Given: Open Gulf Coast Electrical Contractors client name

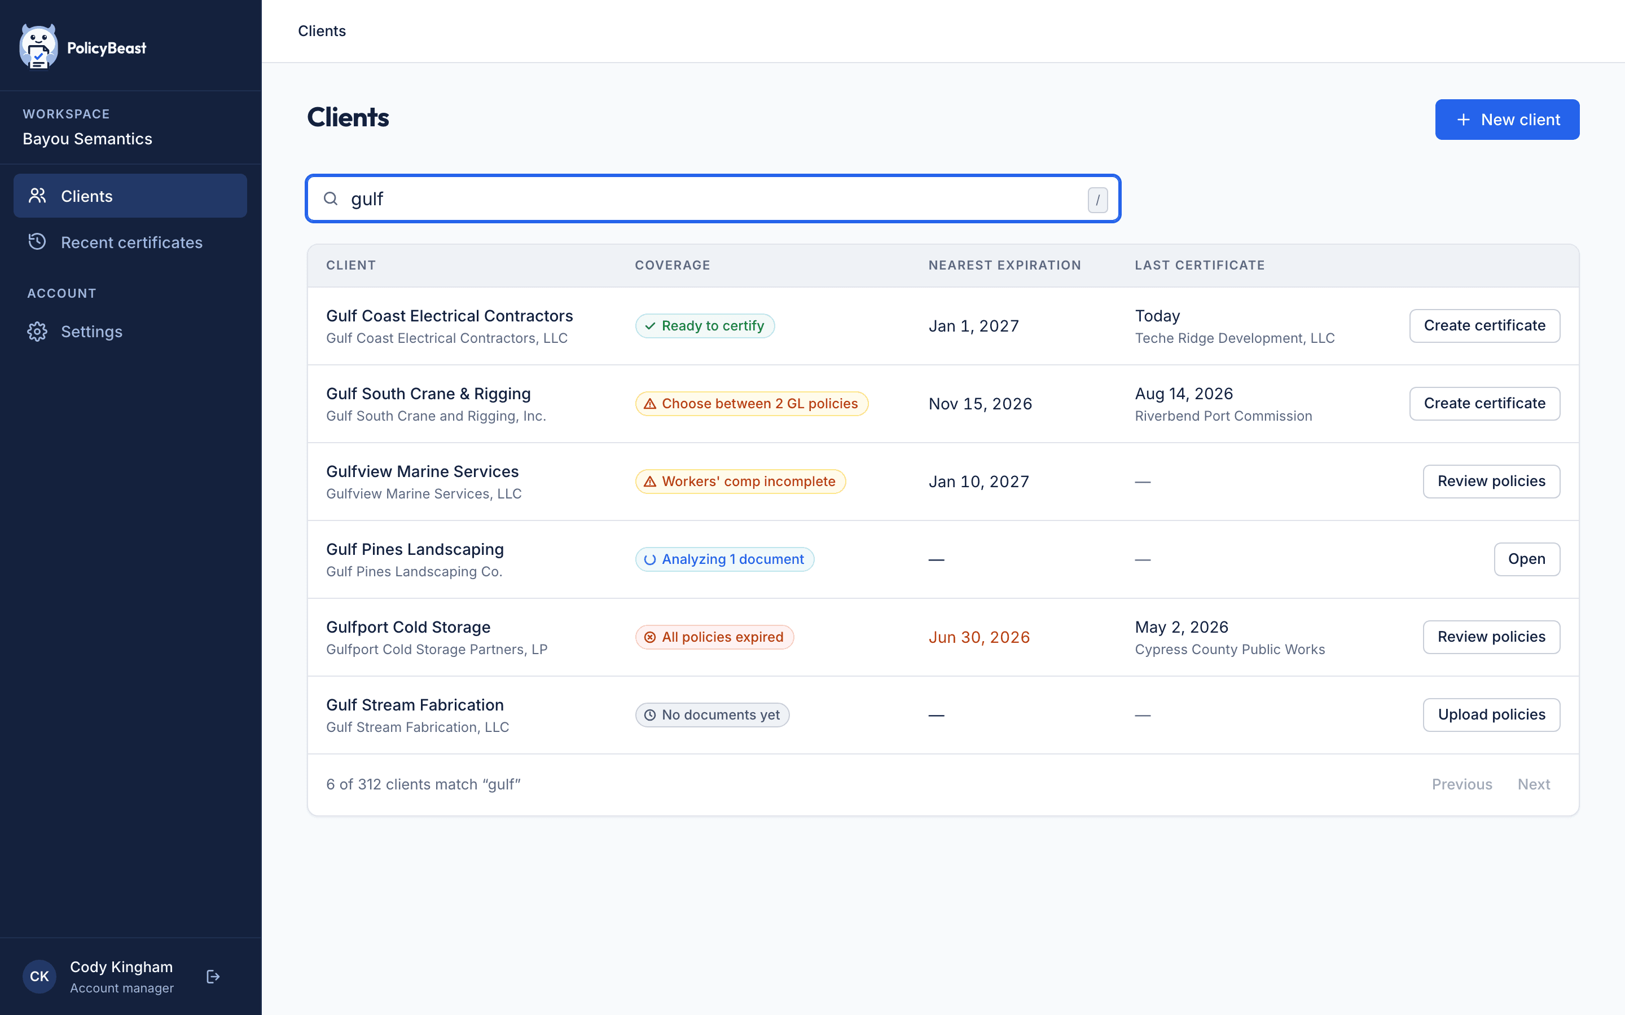Looking at the screenshot, I should pos(449,316).
